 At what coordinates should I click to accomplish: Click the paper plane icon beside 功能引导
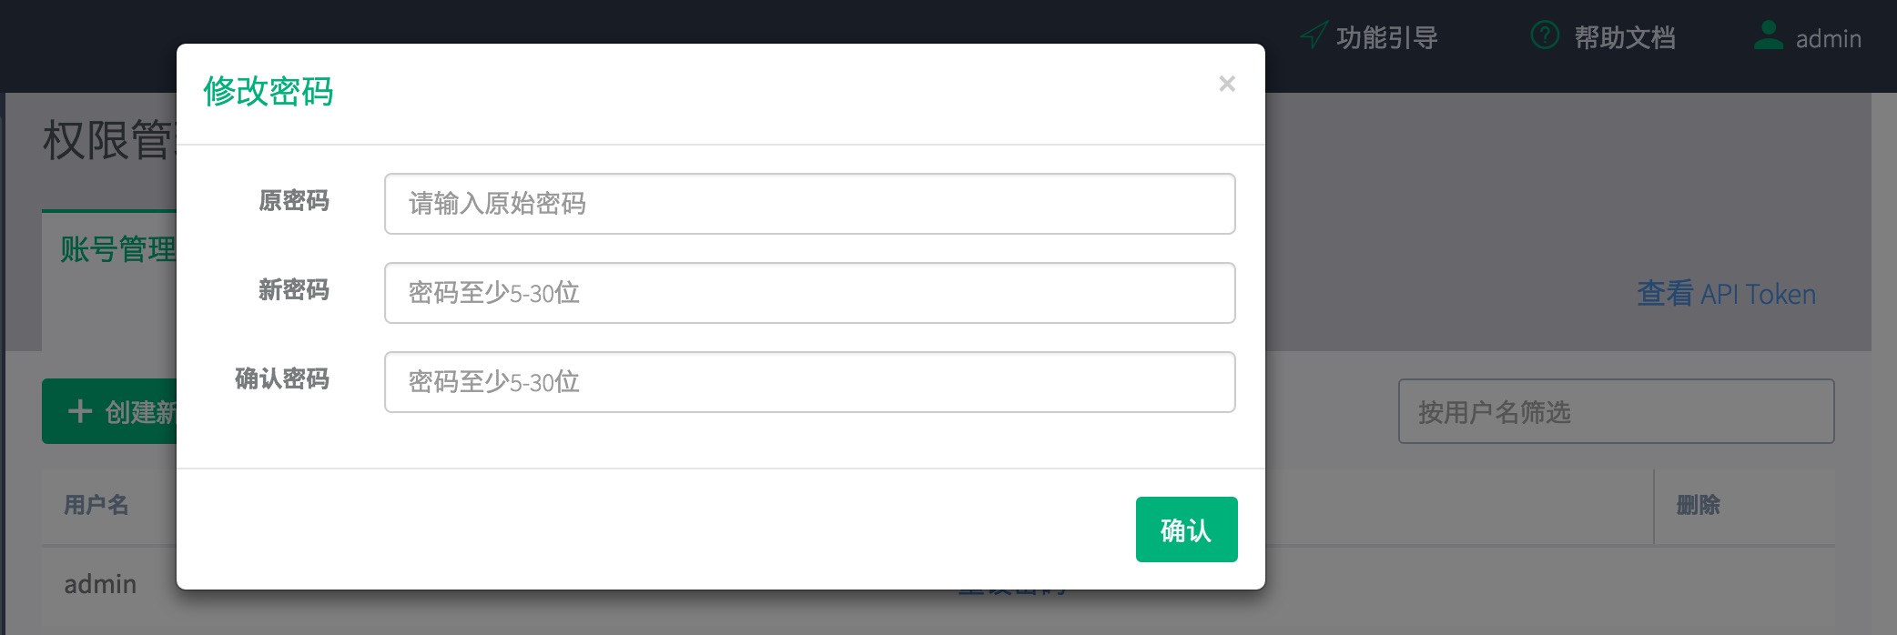[x=1314, y=35]
